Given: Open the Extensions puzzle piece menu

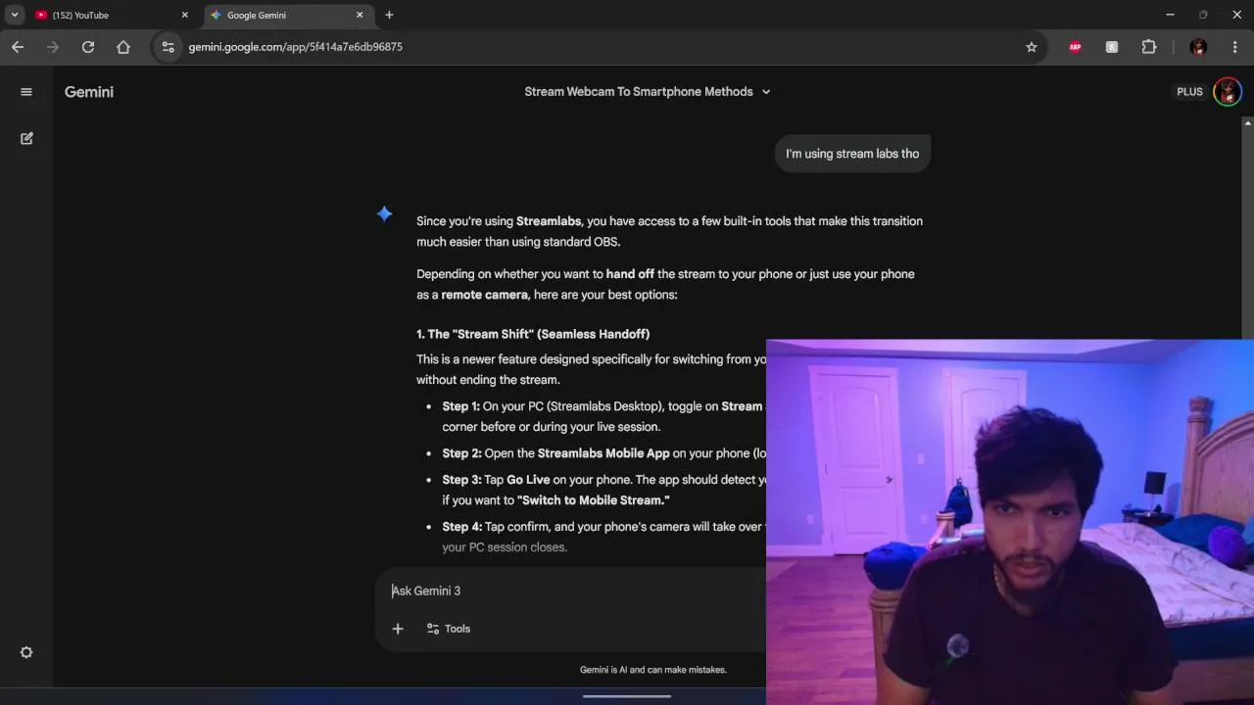Looking at the screenshot, I should point(1149,47).
